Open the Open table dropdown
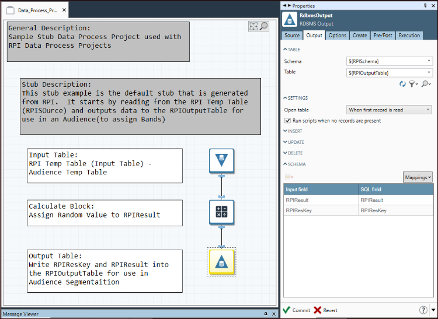This screenshot has width=438, height=319. (x=389, y=110)
